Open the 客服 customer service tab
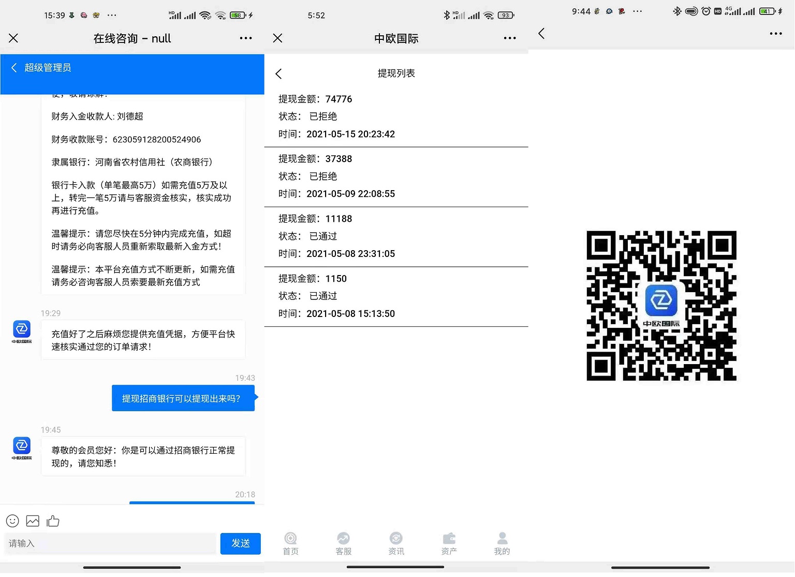 tap(344, 544)
